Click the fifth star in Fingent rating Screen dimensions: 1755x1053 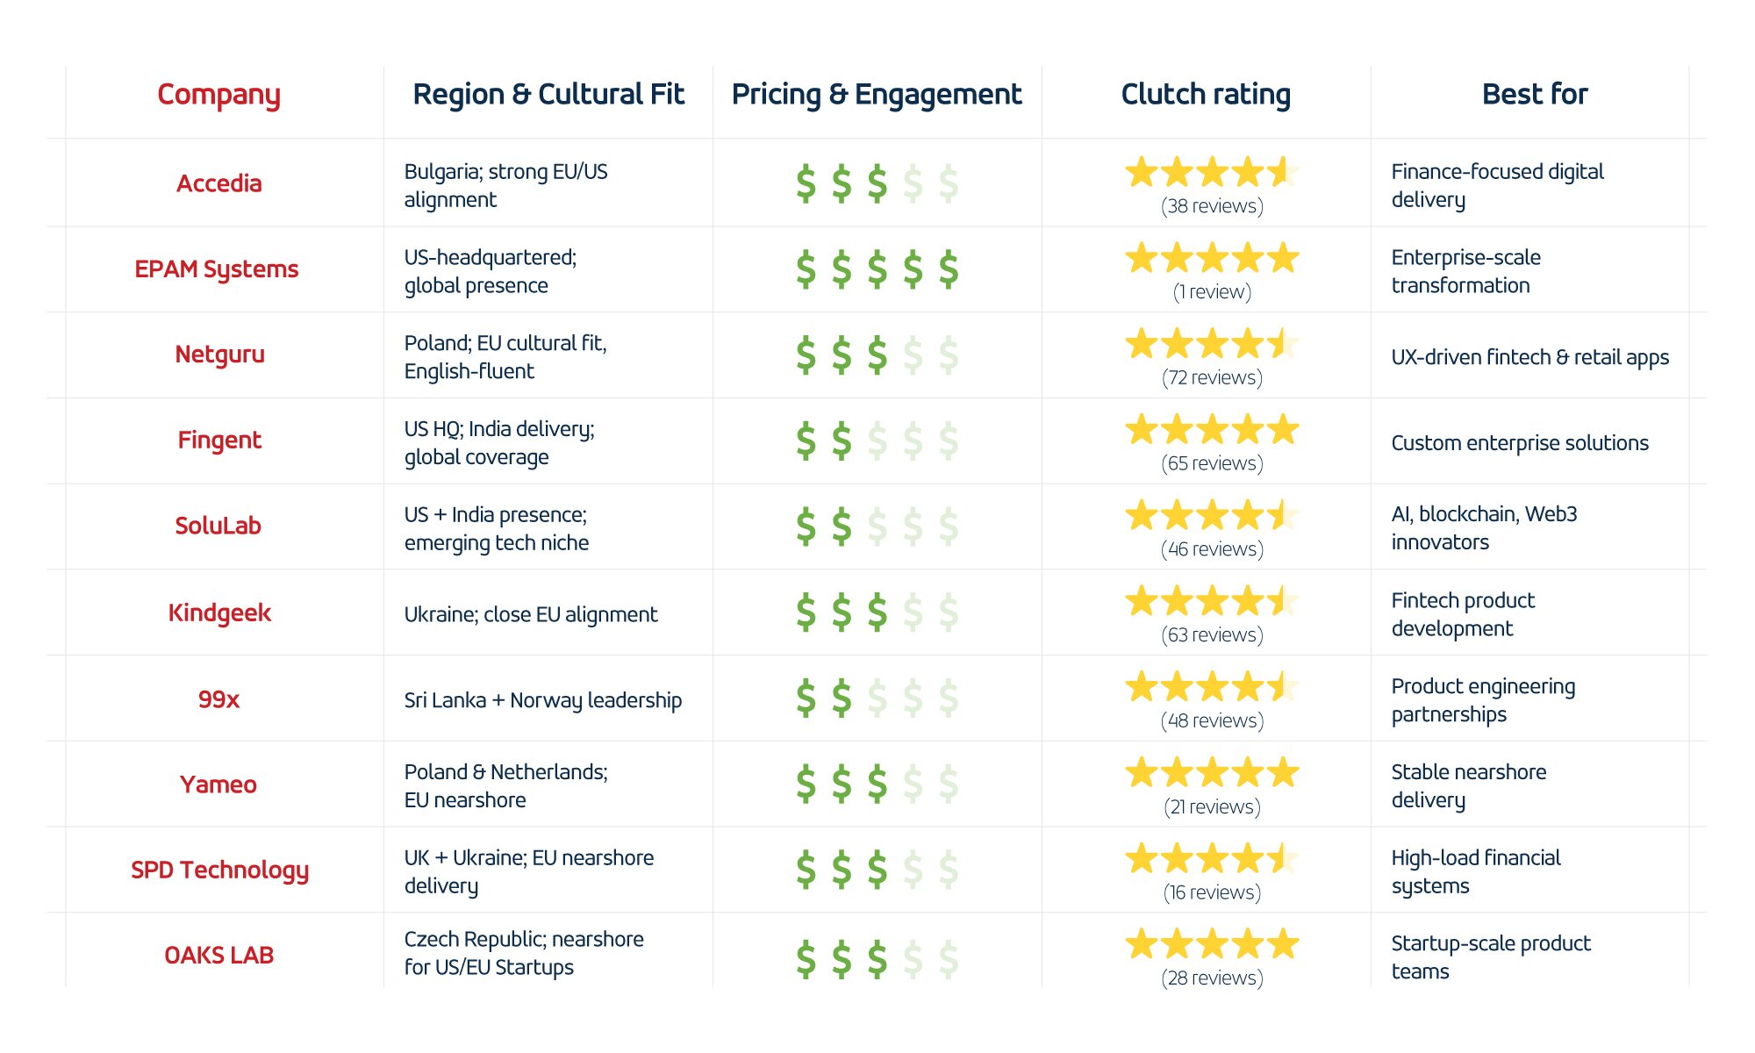(x=1283, y=430)
